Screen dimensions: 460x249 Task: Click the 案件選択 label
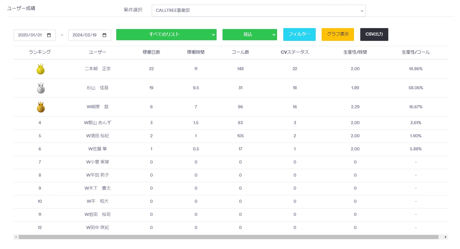133,10
